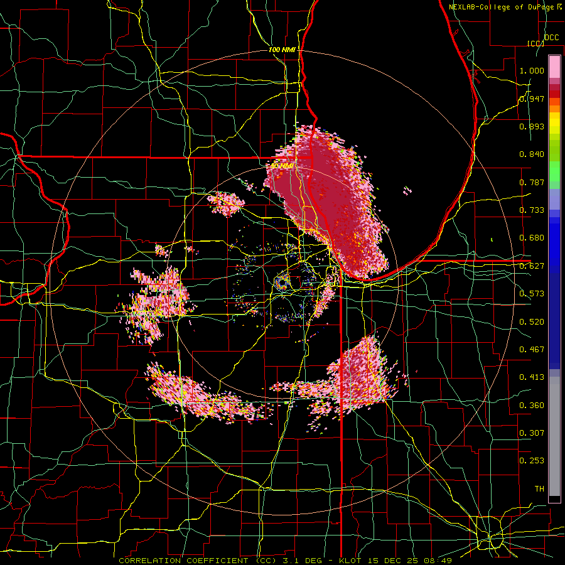Click the 0.680 legend value
The image size is (565, 565).
tap(532, 238)
